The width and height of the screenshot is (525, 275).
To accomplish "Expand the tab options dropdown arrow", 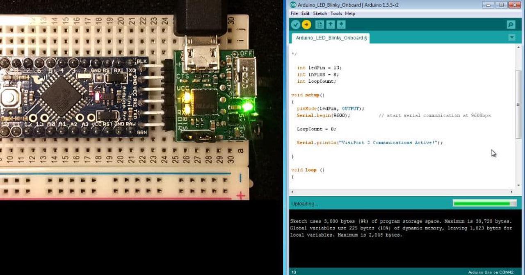I will [511, 37].
